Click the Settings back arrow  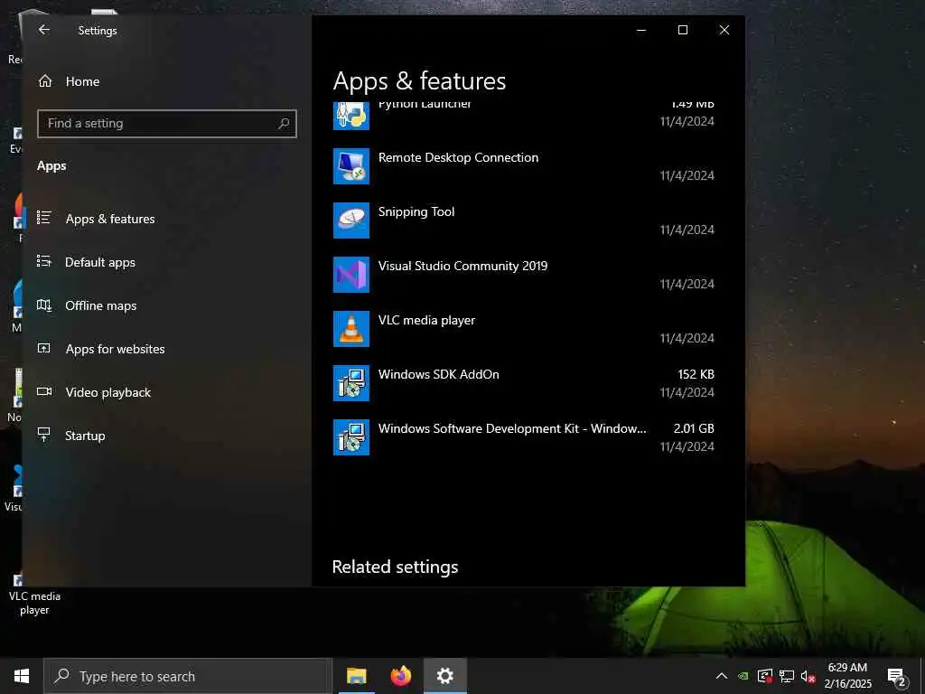pyautogui.click(x=44, y=30)
